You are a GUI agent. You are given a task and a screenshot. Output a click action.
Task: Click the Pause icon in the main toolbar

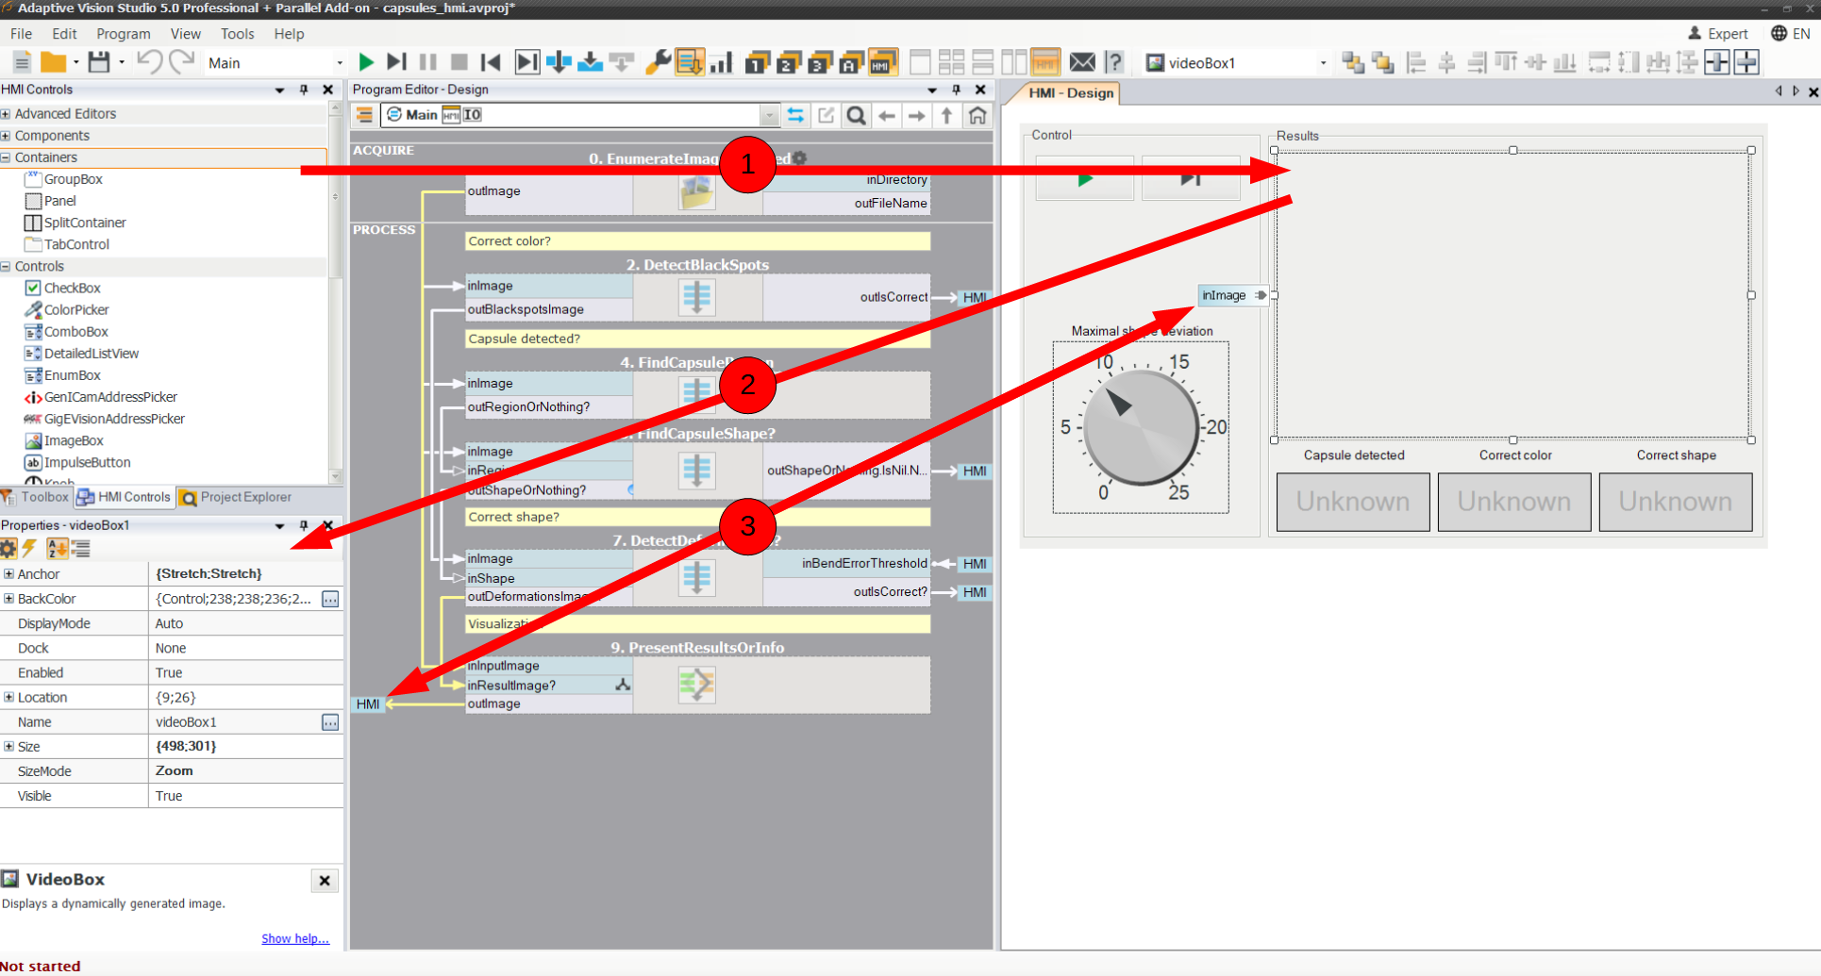(x=428, y=62)
